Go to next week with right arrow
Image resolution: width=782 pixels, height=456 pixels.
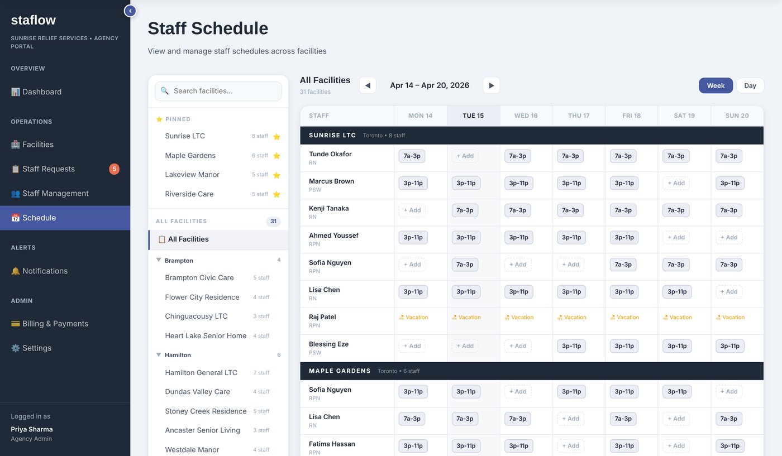pyautogui.click(x=492, y=85)
